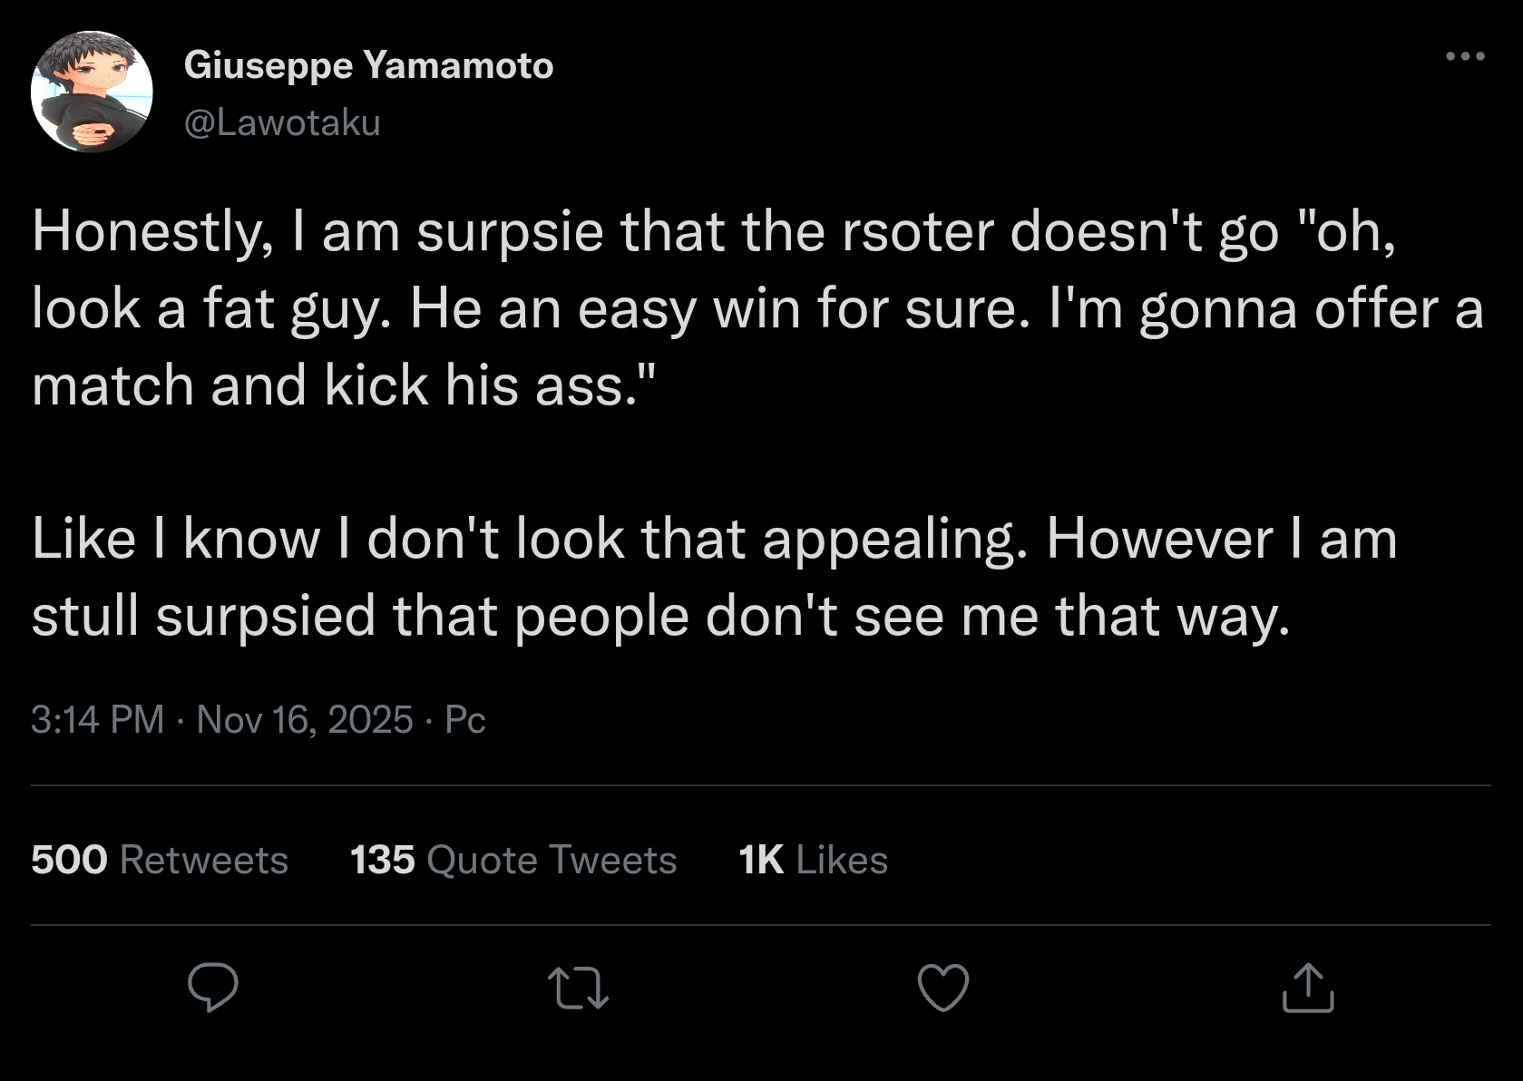Retweet using the arrows icon
The image size is (1523, 1081).
[578, 988]
